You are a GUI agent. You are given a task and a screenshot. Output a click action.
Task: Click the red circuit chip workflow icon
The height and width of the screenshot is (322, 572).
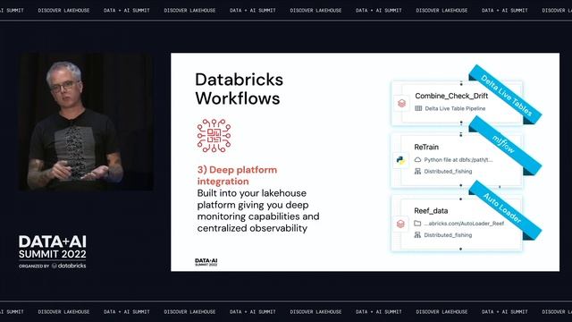[214, 135]
